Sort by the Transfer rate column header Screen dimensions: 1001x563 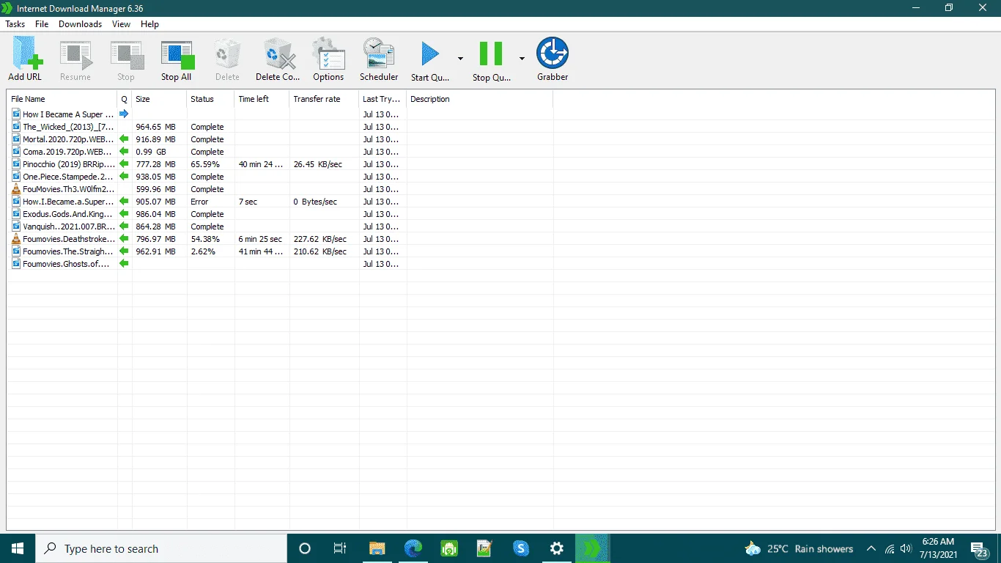(x=324, y=99)
